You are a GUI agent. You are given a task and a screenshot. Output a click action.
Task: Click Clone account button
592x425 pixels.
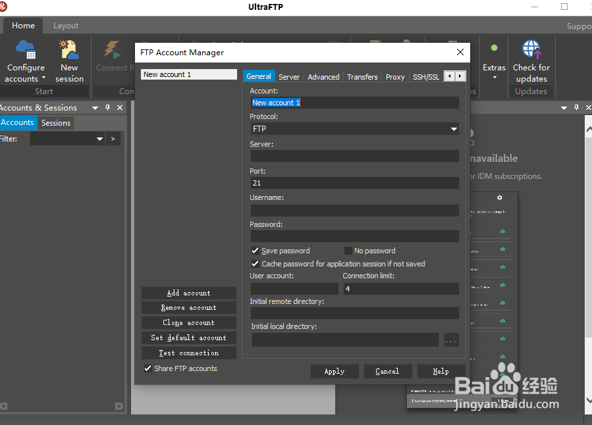pyautogui.click(x=189, y=323)
